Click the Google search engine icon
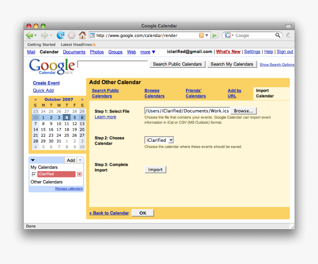 point(227,35)
